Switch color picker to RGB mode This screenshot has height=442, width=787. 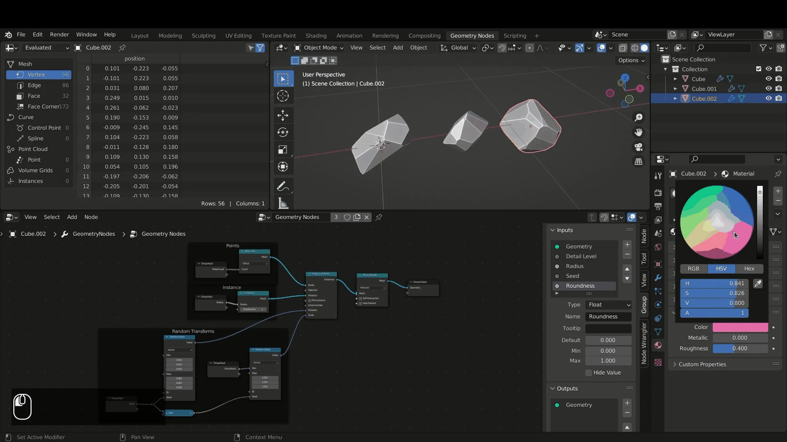694,269
